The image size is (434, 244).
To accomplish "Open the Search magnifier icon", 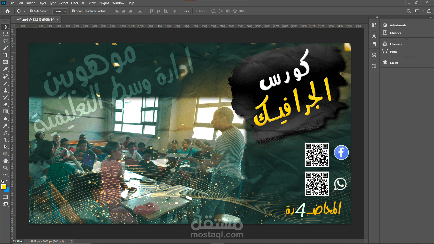I will click(409, 11).
